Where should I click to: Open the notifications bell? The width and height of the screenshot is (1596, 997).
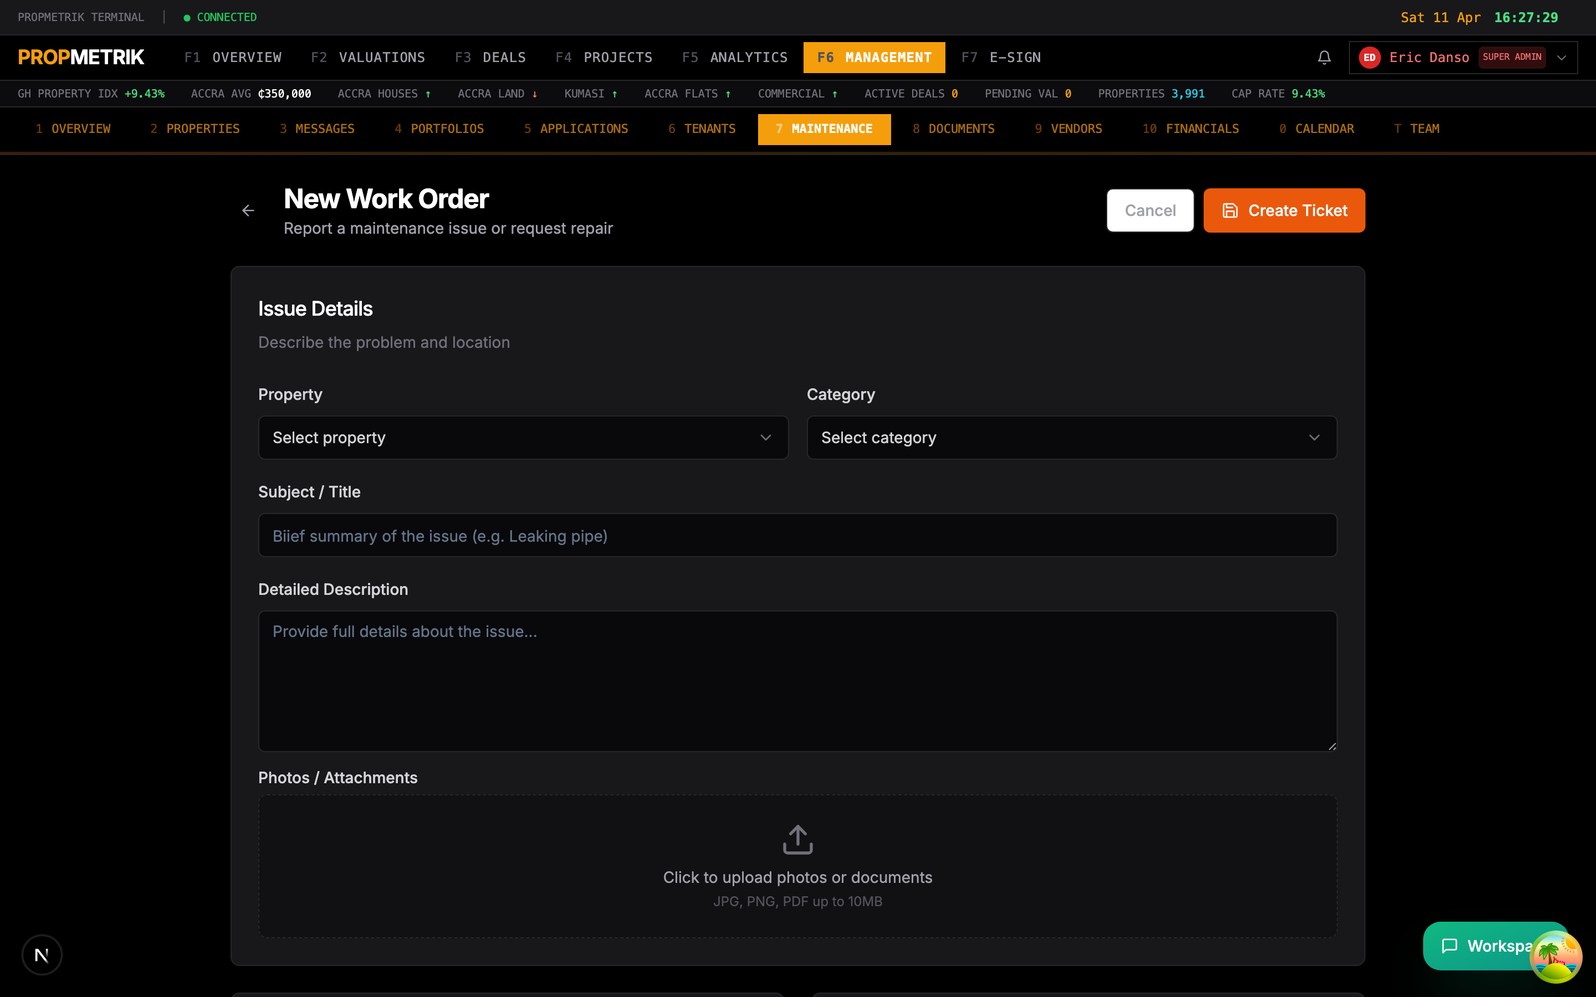(x=1323, y=58)
